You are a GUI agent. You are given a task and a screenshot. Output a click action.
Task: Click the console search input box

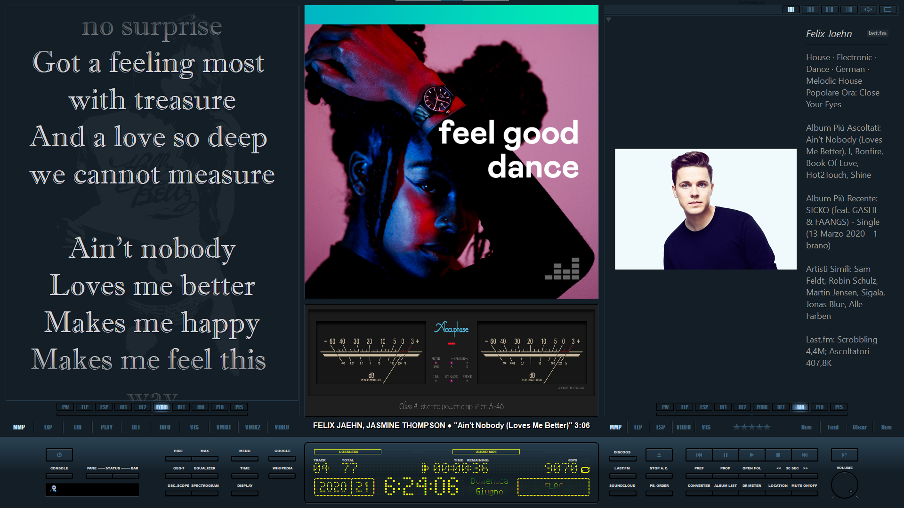pyautogui.click(x=92, y=489)
